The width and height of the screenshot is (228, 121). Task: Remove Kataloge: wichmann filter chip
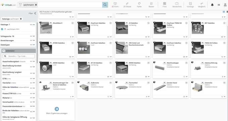pyautogui.click(x=21, y=19)
